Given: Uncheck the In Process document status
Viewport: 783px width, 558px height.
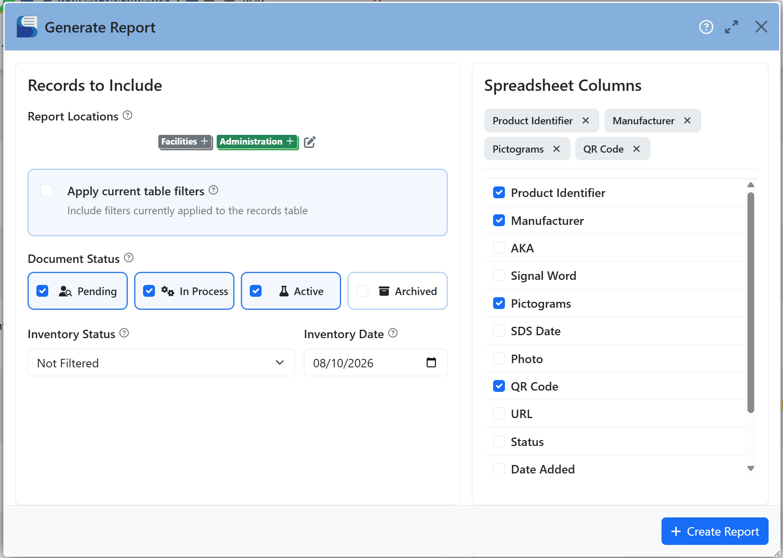Looking at the screenshot, I should 149,291.
